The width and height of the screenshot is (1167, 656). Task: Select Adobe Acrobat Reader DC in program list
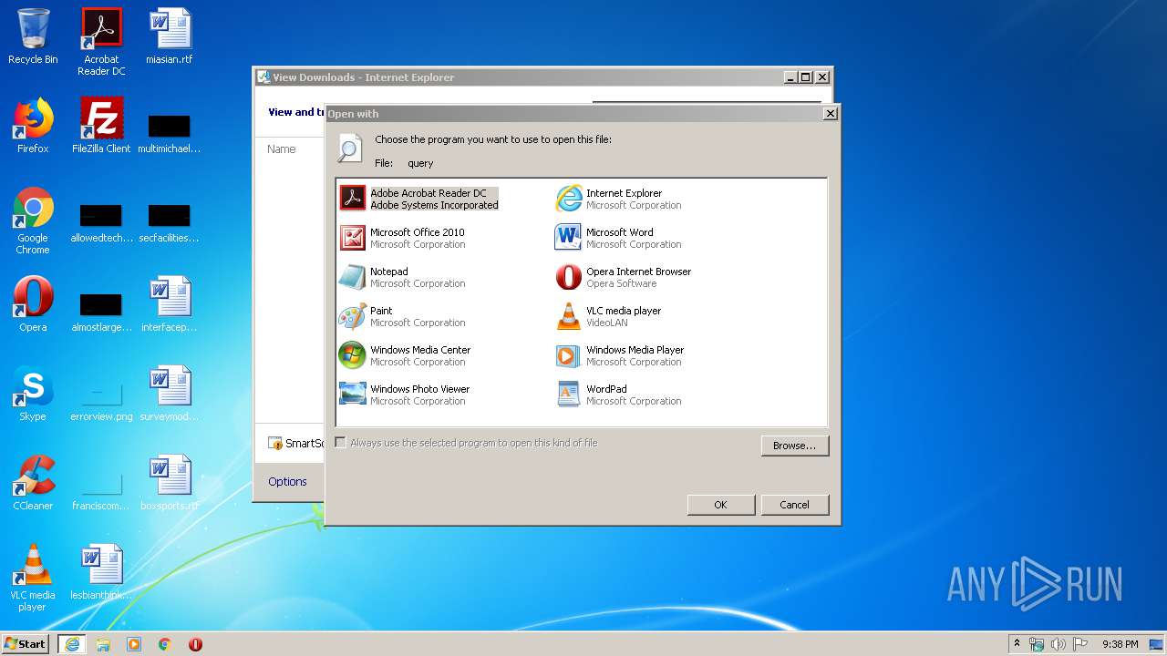(419, 199)
